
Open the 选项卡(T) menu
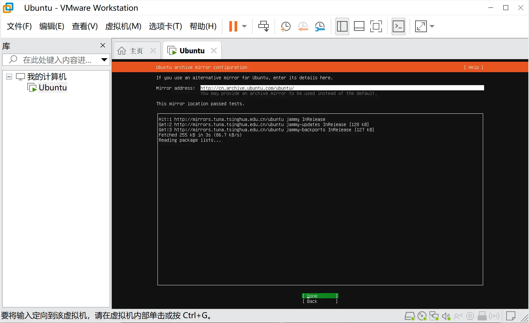(x=165, y=26)
